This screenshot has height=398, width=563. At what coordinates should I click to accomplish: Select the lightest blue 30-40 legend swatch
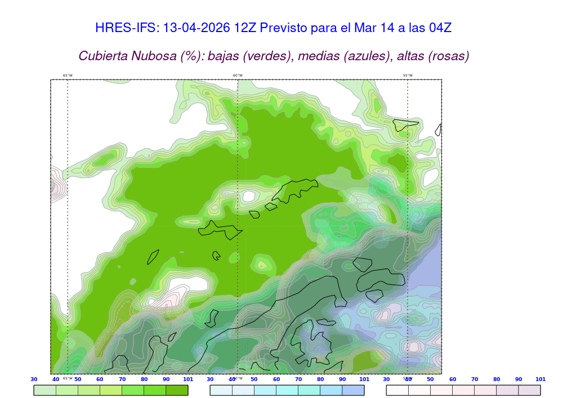(x=221, y=390)
